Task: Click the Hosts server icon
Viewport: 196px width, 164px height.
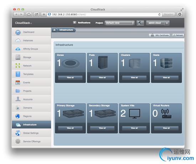Action: click(167, 63)
